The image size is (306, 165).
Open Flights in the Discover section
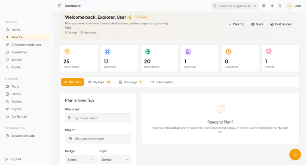tap(16, 109)
